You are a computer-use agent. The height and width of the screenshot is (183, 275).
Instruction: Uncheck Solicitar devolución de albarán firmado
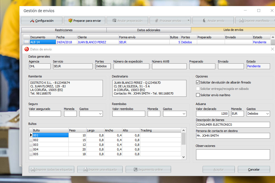point(198,82)
